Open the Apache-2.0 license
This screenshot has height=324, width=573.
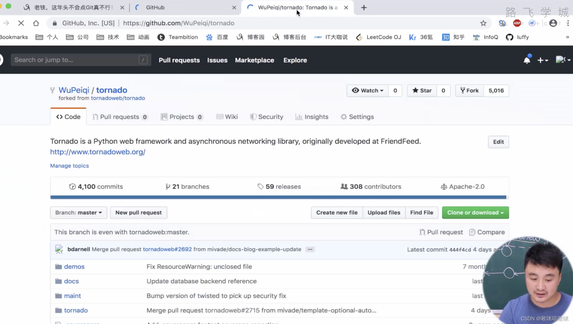[x=463, y=187]
